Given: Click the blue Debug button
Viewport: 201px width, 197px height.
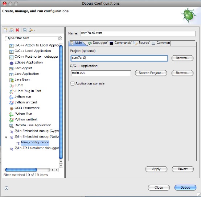Looking at the screenshot, I should 185,188.
